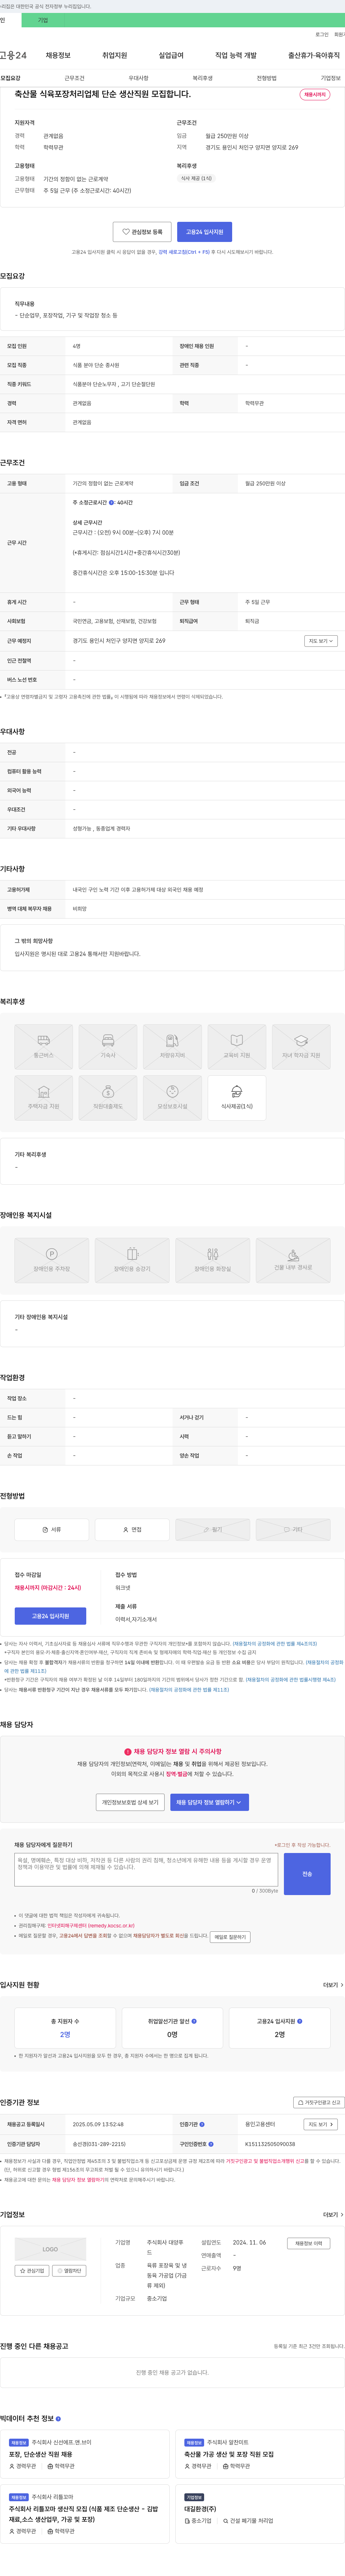Click the company LOGO placeholder
This screenshot has height=2576, width=345.
[50, 2249]
